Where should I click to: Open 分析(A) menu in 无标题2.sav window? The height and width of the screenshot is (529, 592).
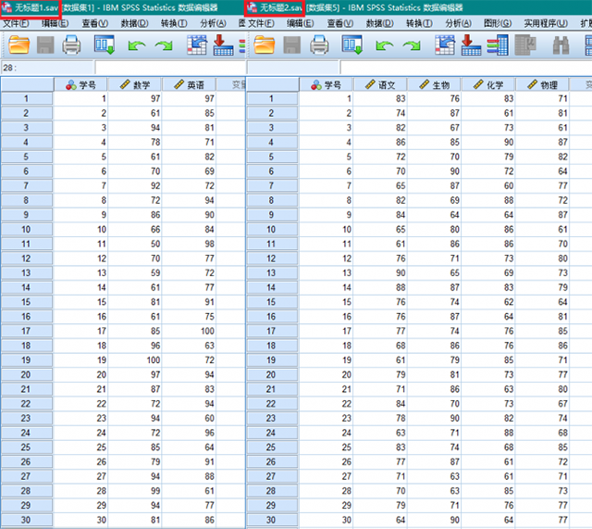459,23
